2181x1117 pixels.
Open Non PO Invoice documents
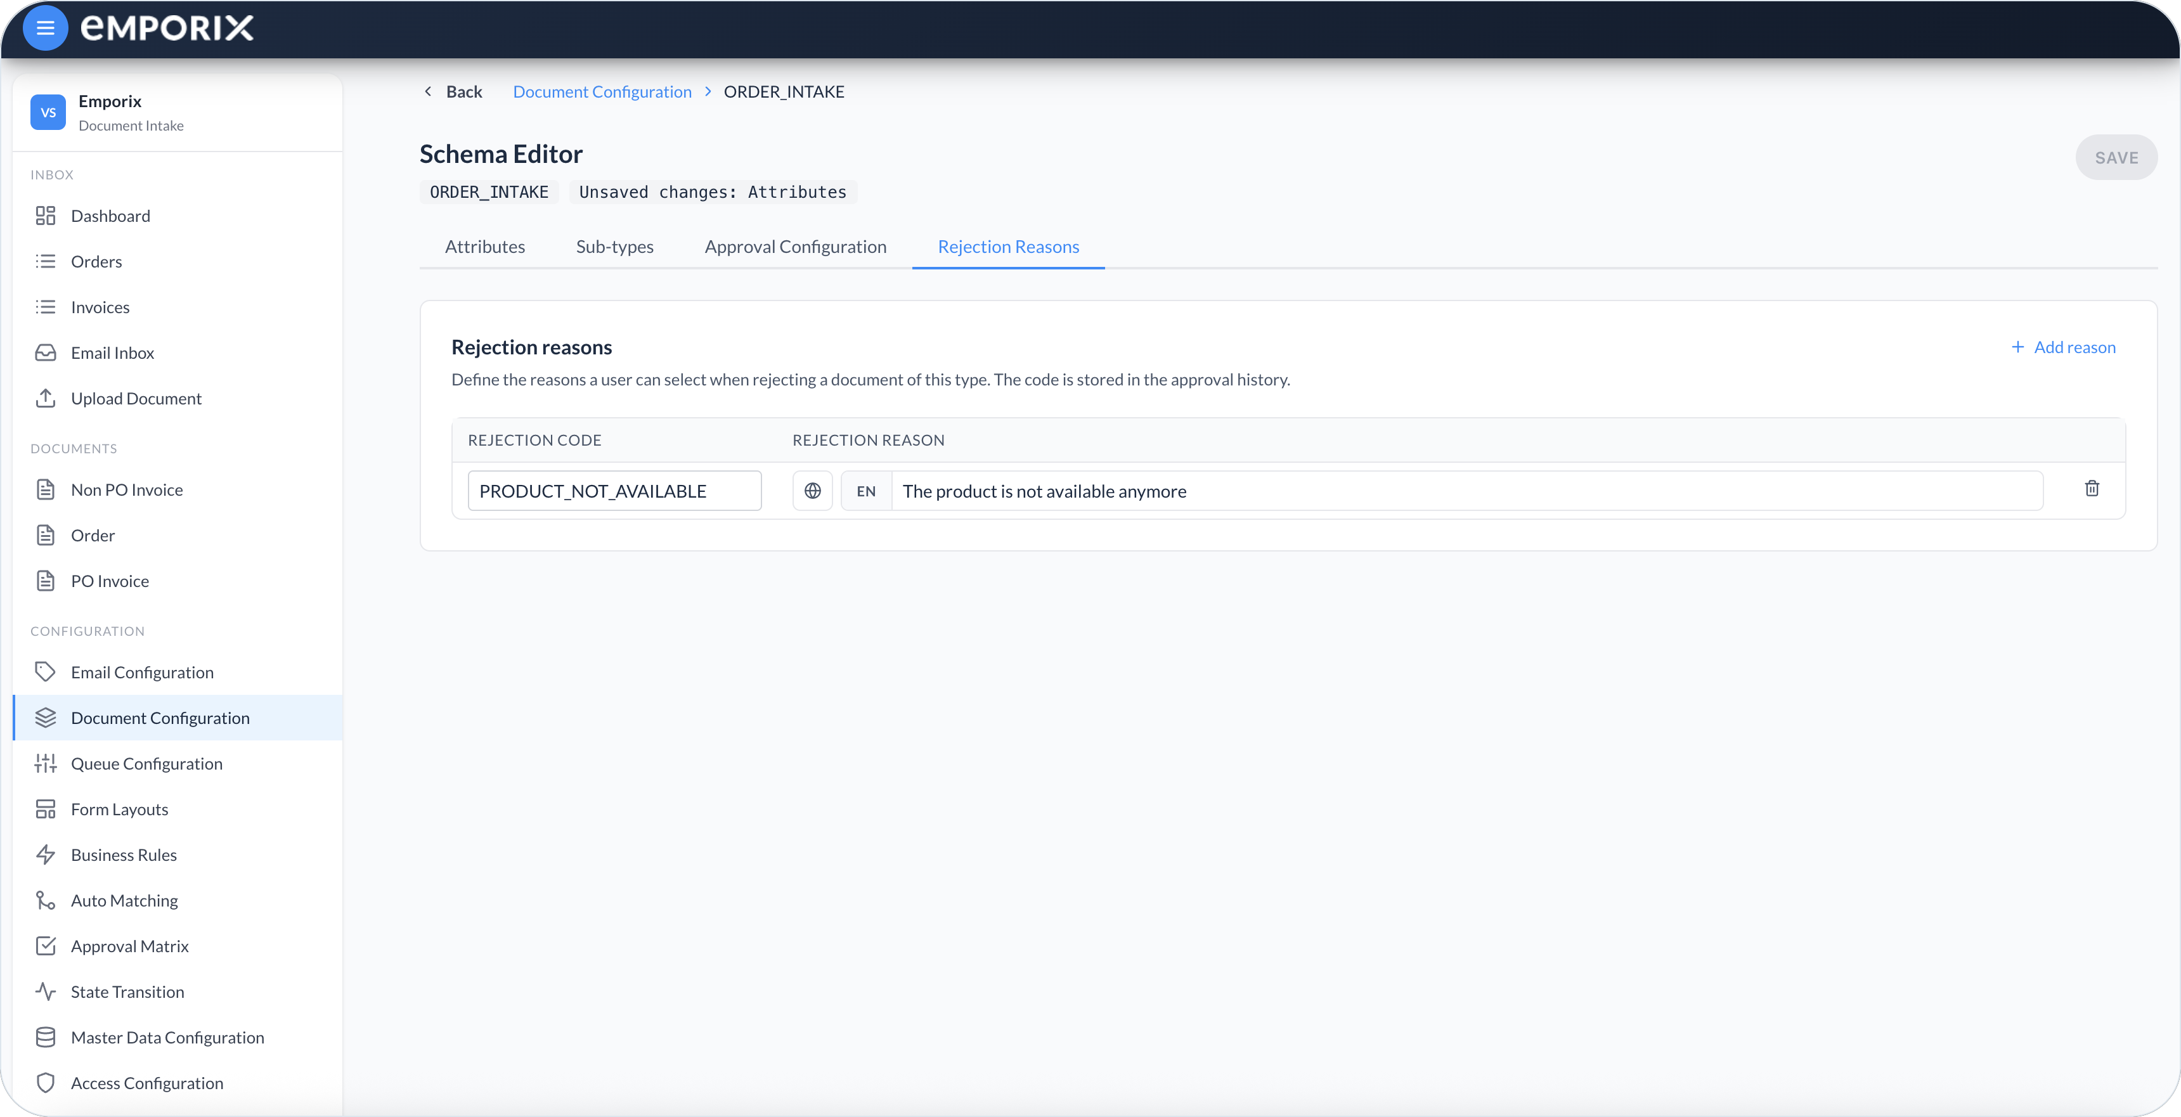pyautogui.click(x=179, y=490)
